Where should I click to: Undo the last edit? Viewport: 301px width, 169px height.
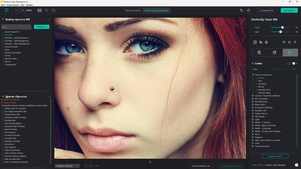click(241, 10)
